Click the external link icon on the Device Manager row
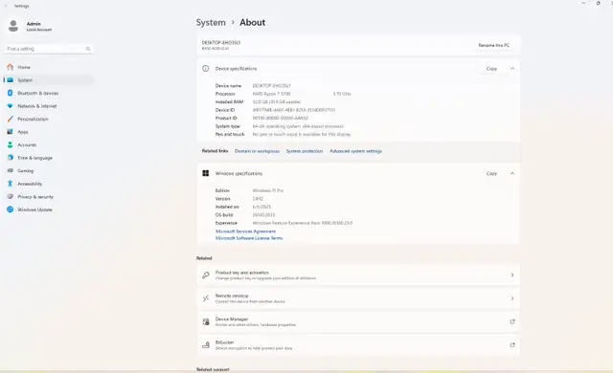 pos(512,322)
